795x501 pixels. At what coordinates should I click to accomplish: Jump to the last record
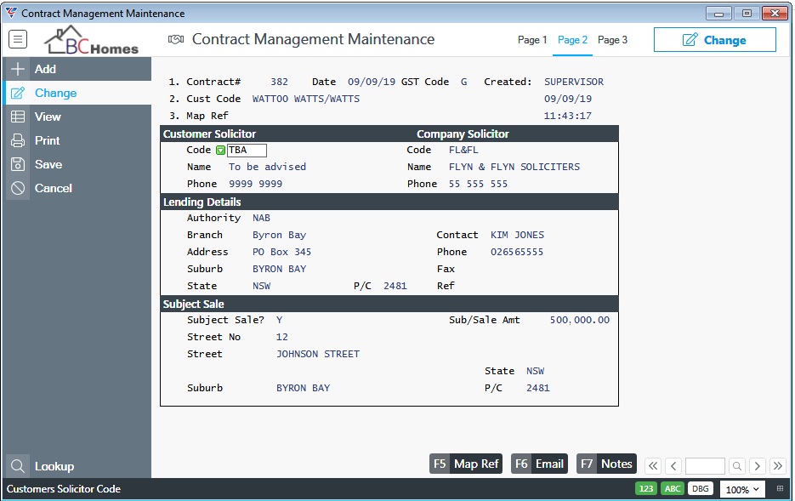(778, 465)
